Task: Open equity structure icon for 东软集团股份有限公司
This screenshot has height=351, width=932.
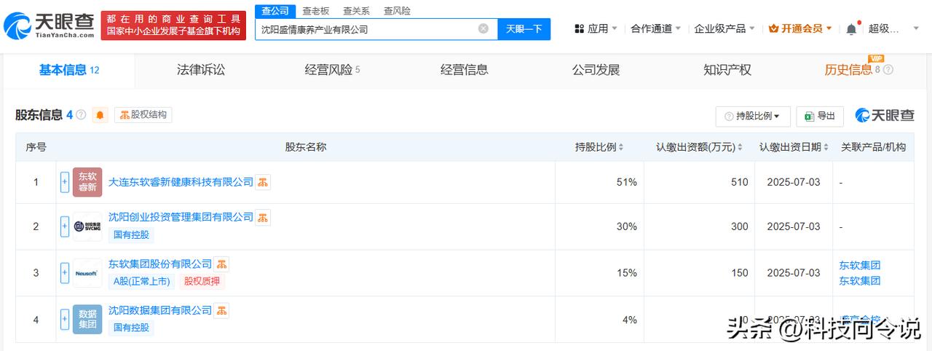Action: 221,264
